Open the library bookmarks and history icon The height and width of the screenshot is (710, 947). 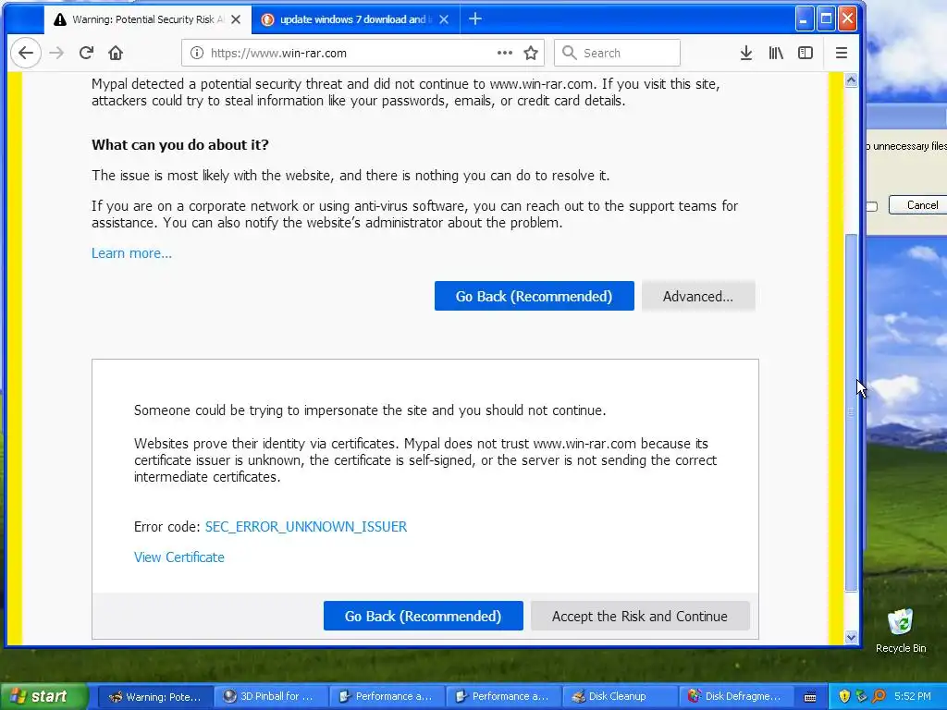[776, 53]
